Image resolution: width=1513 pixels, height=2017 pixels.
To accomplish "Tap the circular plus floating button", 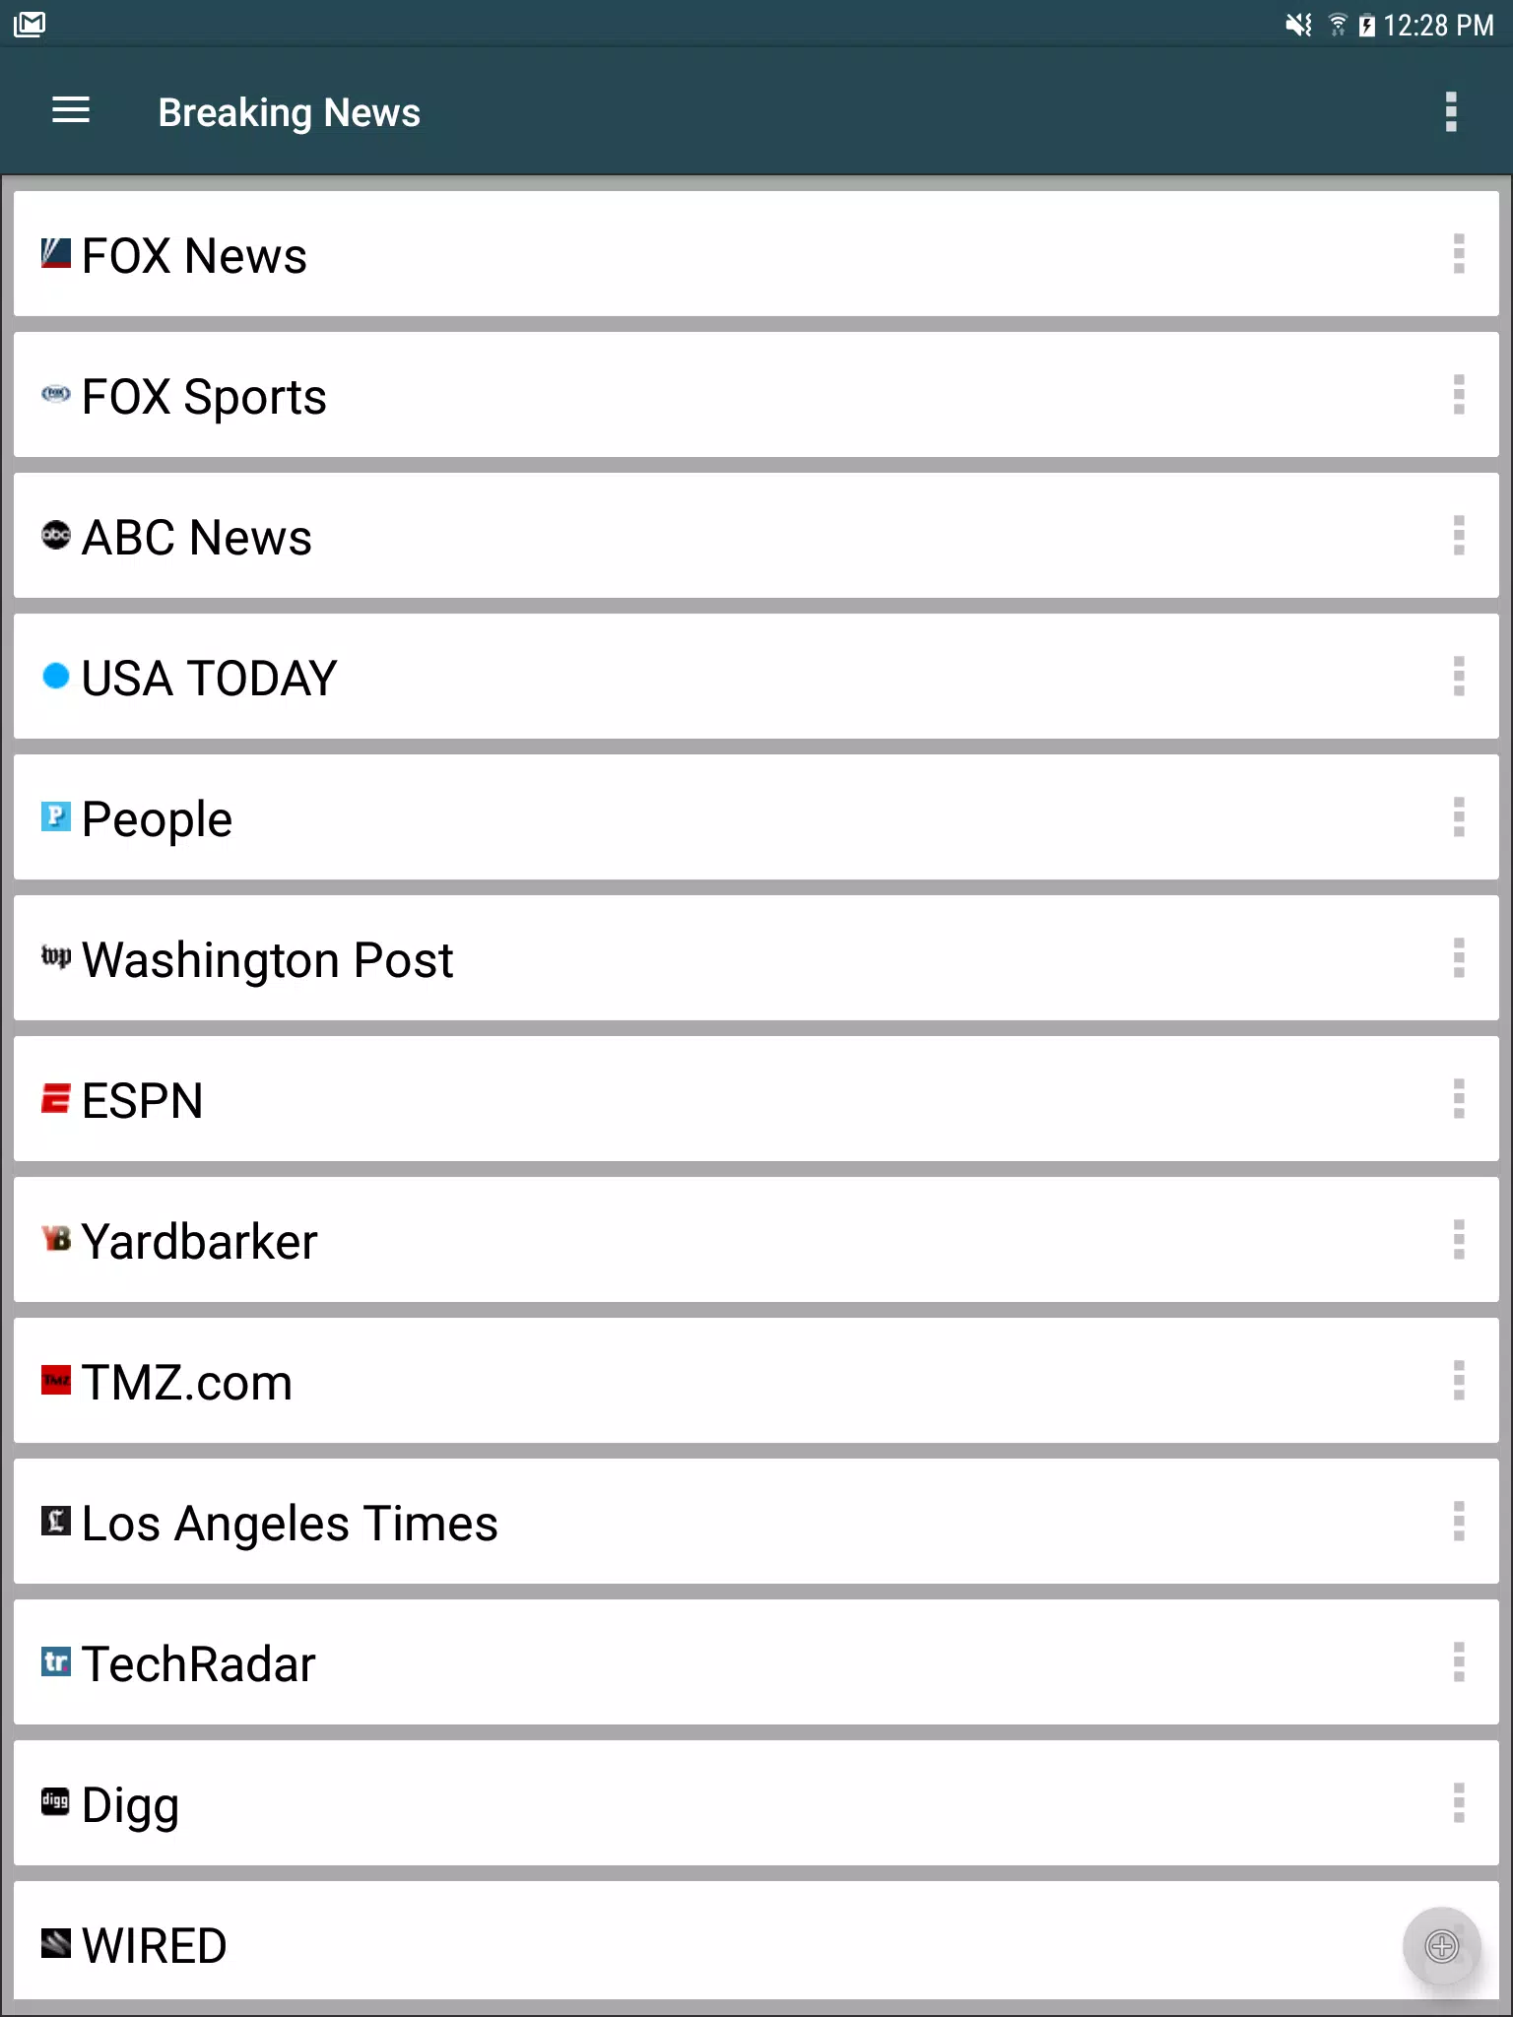I will click(x=1441, y=1946).
